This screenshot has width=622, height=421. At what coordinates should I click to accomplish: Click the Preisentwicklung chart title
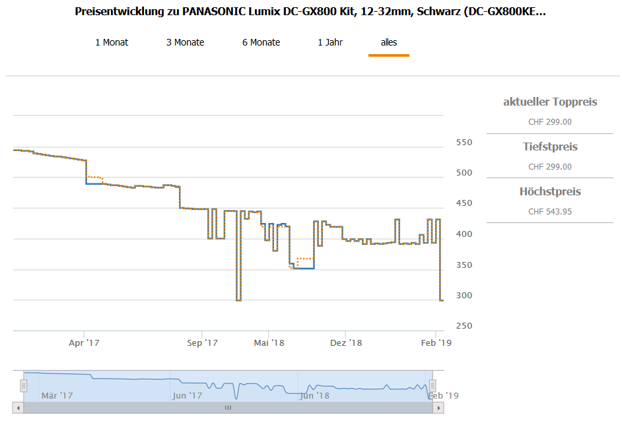pyautogui.click(x=310, y=11)
